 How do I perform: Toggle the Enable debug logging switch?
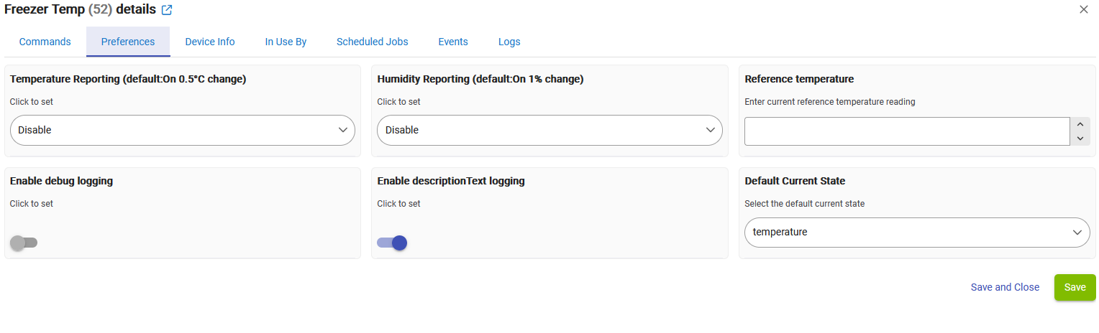(24, 243)
